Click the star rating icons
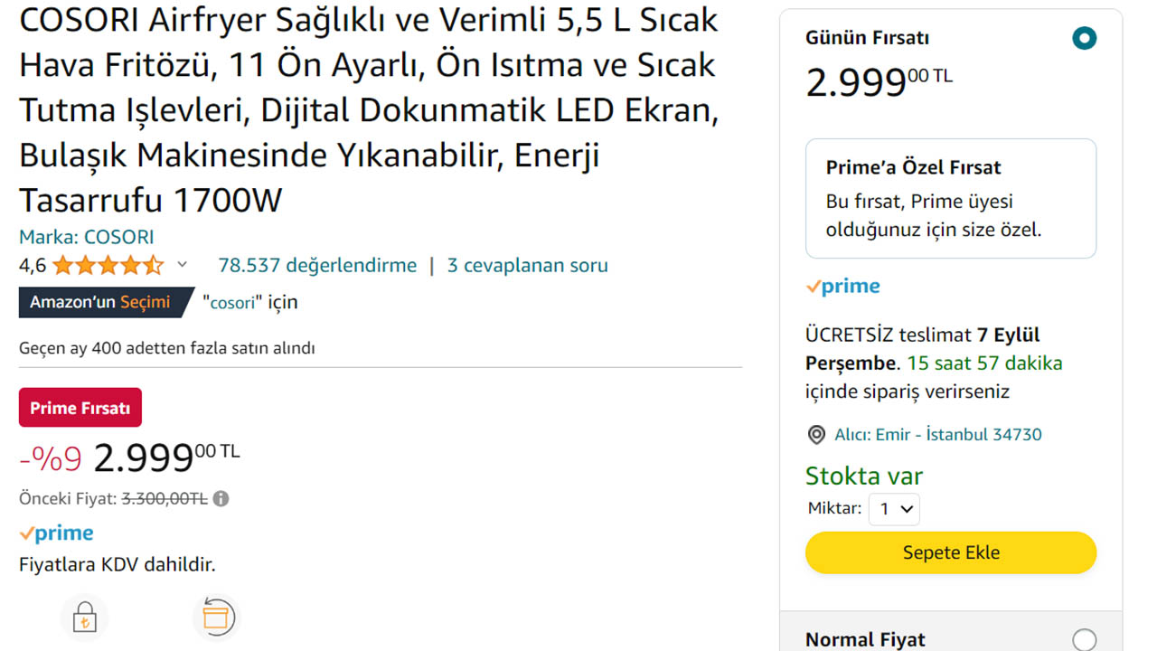The height and width of the screenshot is (651, 1157). 108,266
